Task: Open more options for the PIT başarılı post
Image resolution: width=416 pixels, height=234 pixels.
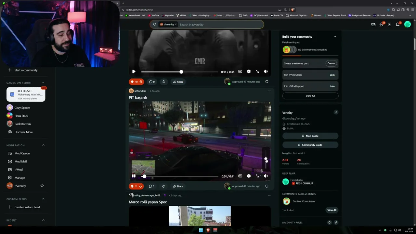Action: pyautogui.click(x=269, y=91)
